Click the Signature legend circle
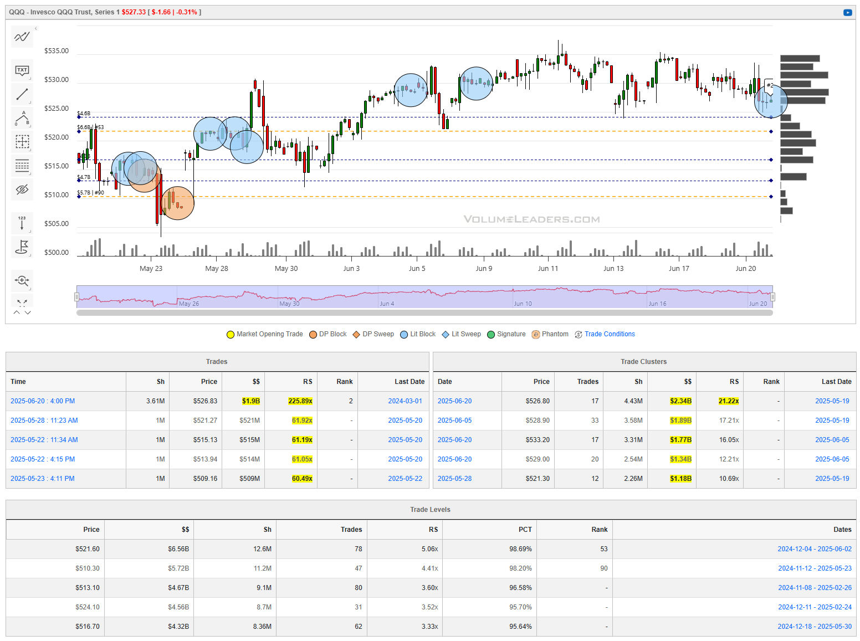This screenshot has height=641, width=860. click(x=491, y=335)
